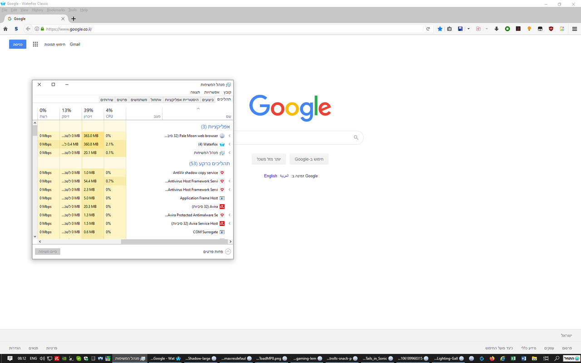
Task: Open the קובץ menu in Task Manager
Action: pos(227,92)
